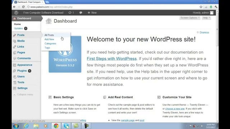This screenshot has width=230, height=129.
Task: Open the comments bubble in admin bar
Action: [x=80, y=13]
